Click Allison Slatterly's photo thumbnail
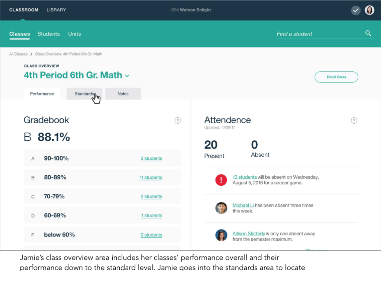 click(x=221, y=235)
